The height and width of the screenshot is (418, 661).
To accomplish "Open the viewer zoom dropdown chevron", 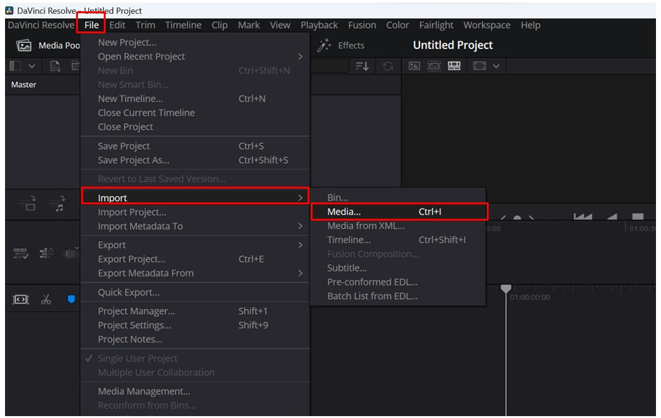I will click(x=496, y=66).
